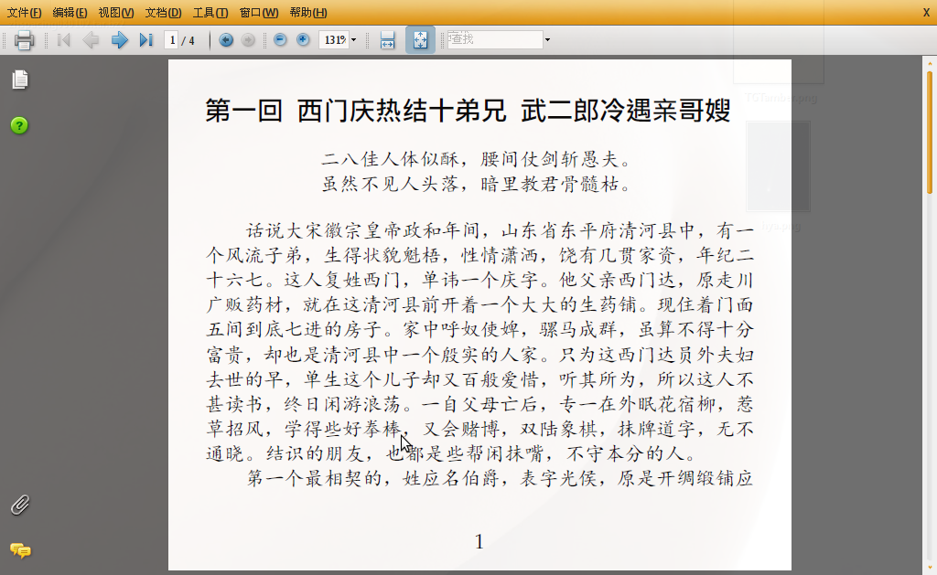Open the comments panel in the sidebar

[20, 550]
